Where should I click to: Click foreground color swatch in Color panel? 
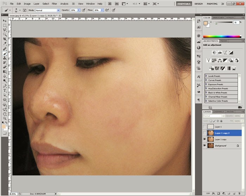point(206,23)
